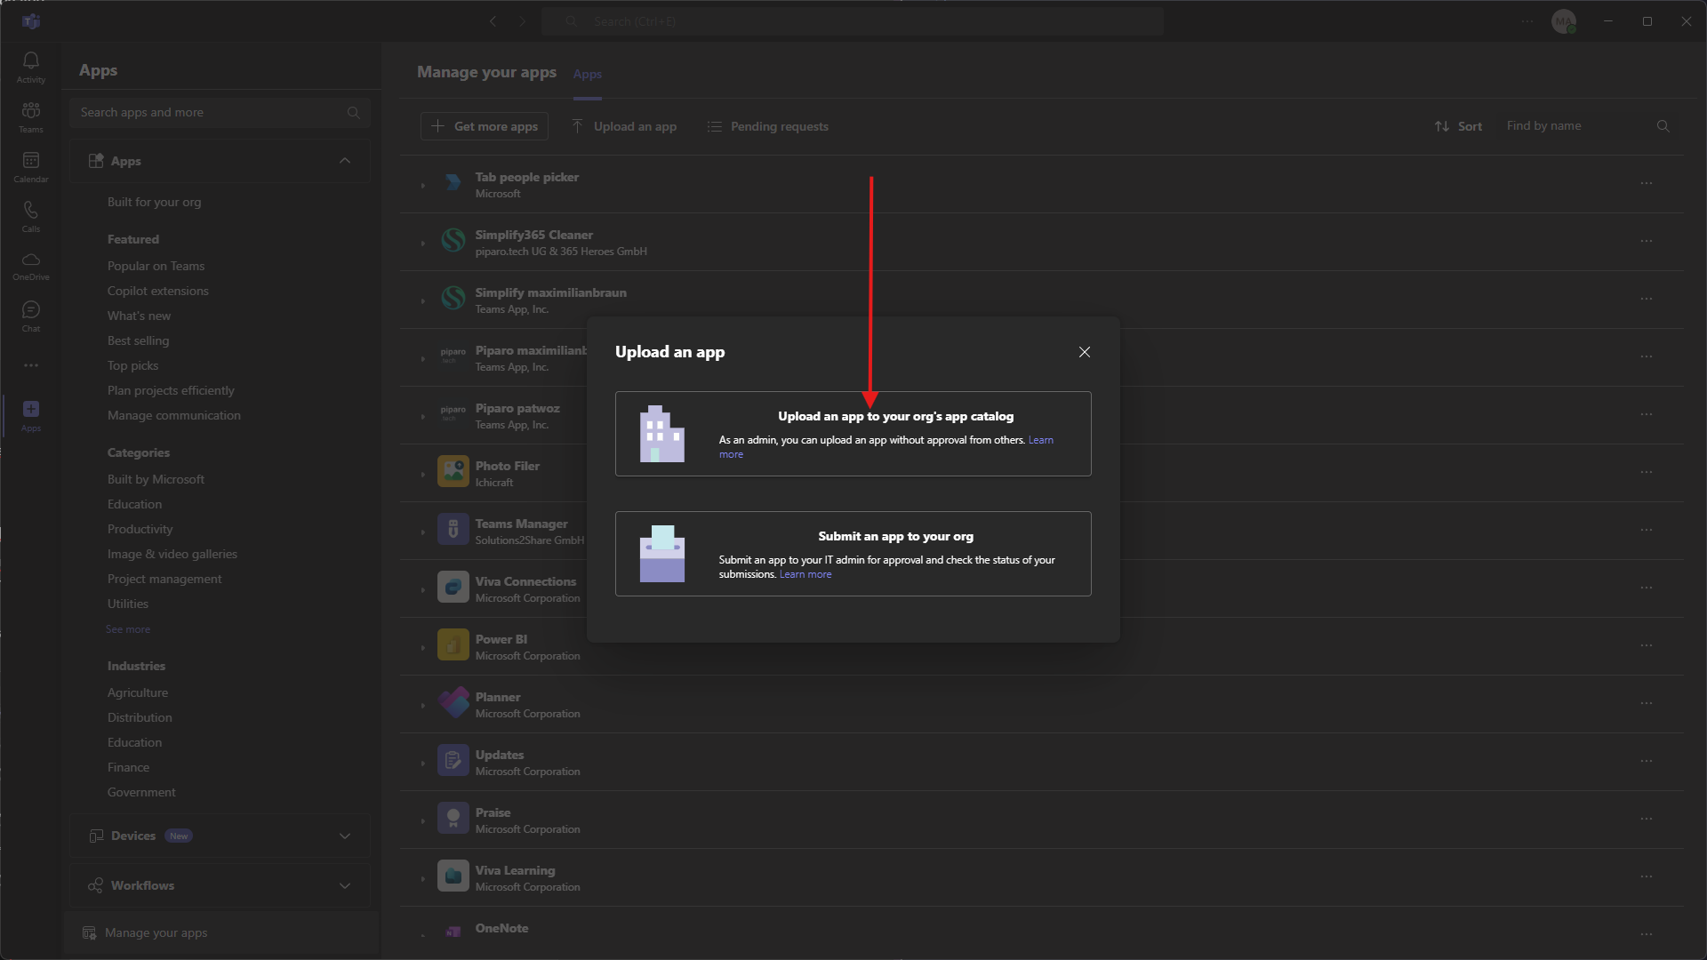Screen dimensions: 1707x960
Task: Select the Apps tab in Manage your apps
Action: [x=588, y=75]
